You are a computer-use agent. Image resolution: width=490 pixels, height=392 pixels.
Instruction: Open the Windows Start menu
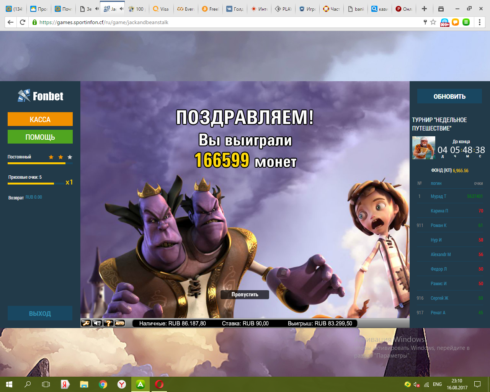(x=9, y=384)
